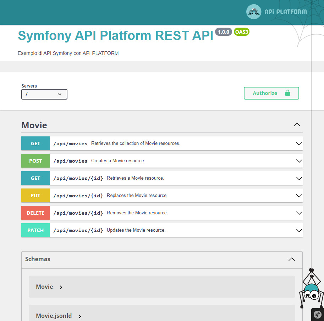Click the Movie.jsonld schema name
The height and width of the screenshot is (321, 324).
click(54, 316)
